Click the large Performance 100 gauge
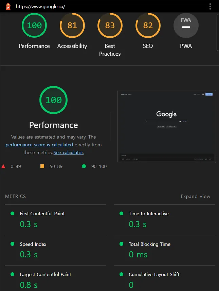The height and width of the screenshot is (291, 219). tap(54, 100)
